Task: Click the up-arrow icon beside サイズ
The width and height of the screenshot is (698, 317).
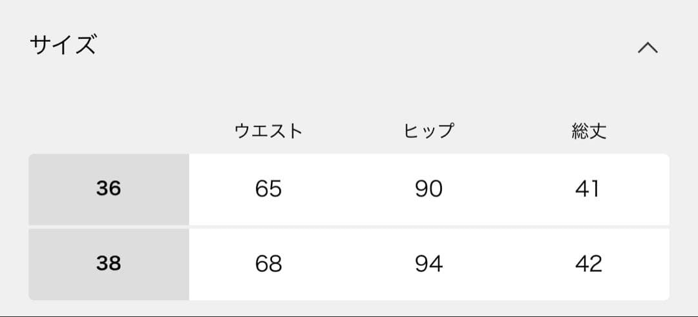Action: [x=648, y=48]
